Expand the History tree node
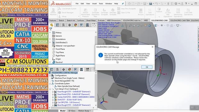 pyautogui.click(x=50, y=32)
